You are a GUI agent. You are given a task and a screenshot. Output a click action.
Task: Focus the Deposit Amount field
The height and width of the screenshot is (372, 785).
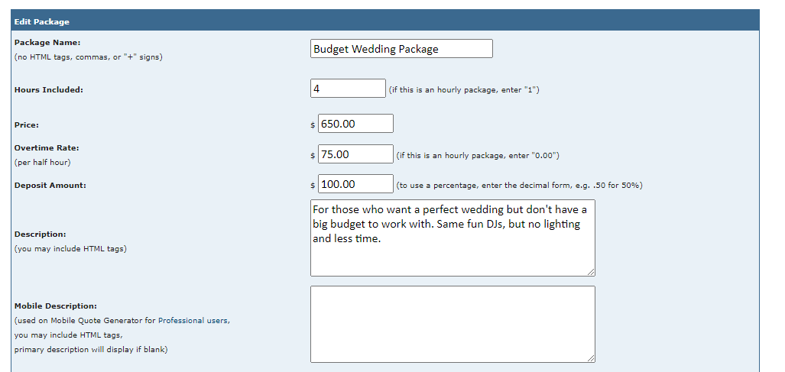coord(355,184)
